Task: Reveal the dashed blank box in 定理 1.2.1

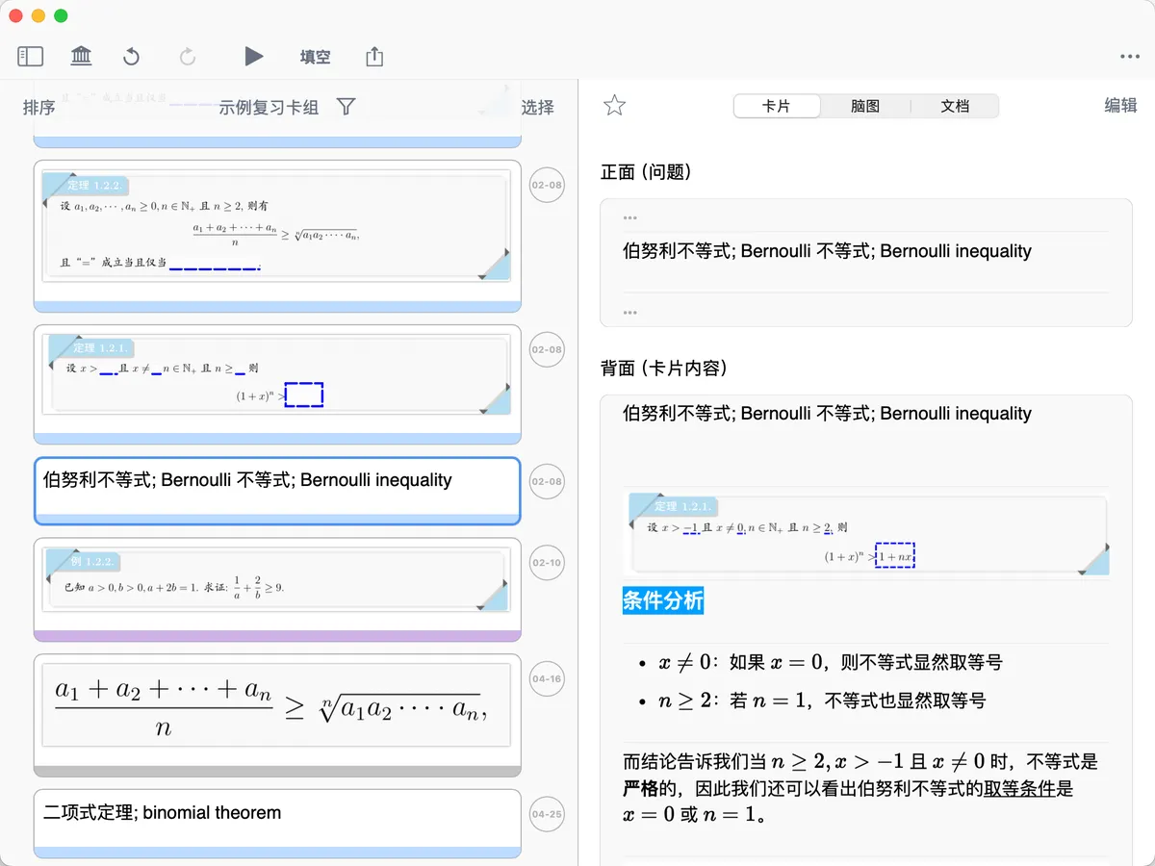Action: [304, 395]
